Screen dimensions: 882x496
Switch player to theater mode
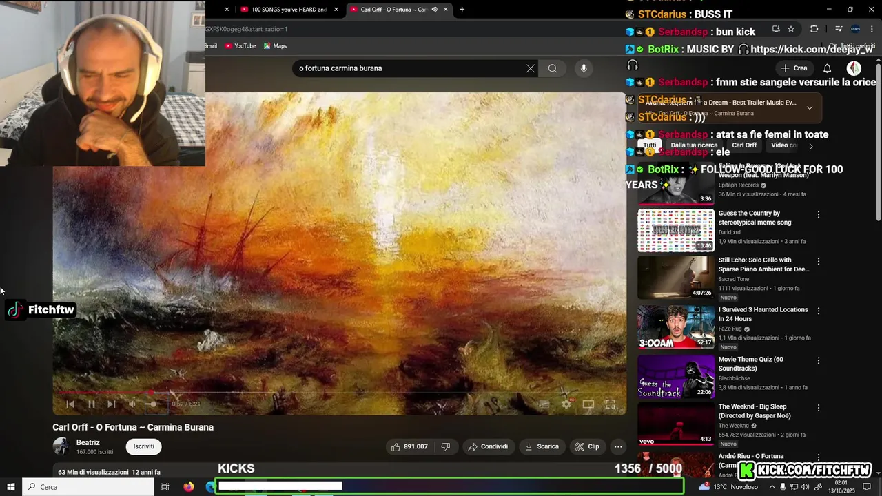click(588, 404)
